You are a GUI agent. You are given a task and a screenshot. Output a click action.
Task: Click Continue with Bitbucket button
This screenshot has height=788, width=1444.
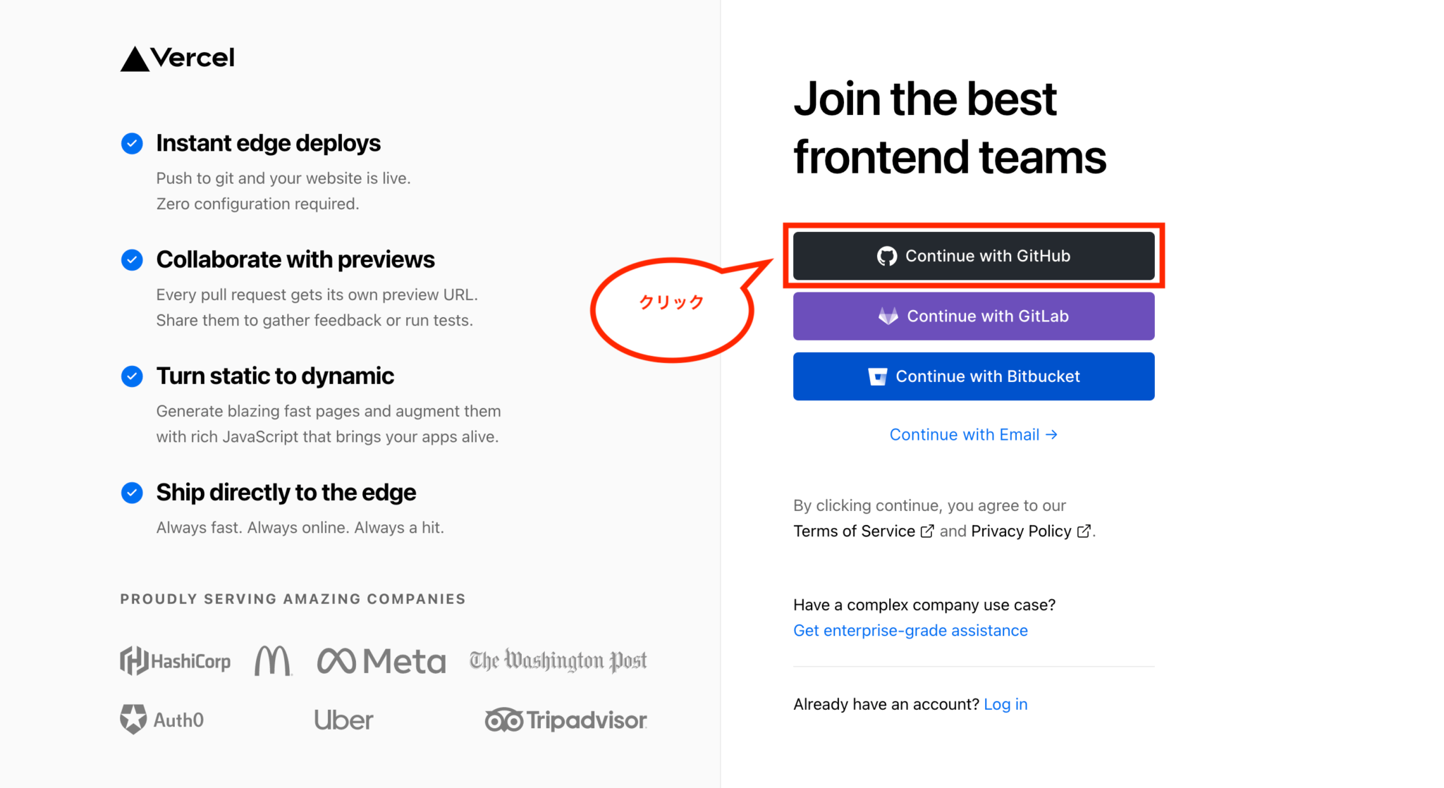coord(973,376)
